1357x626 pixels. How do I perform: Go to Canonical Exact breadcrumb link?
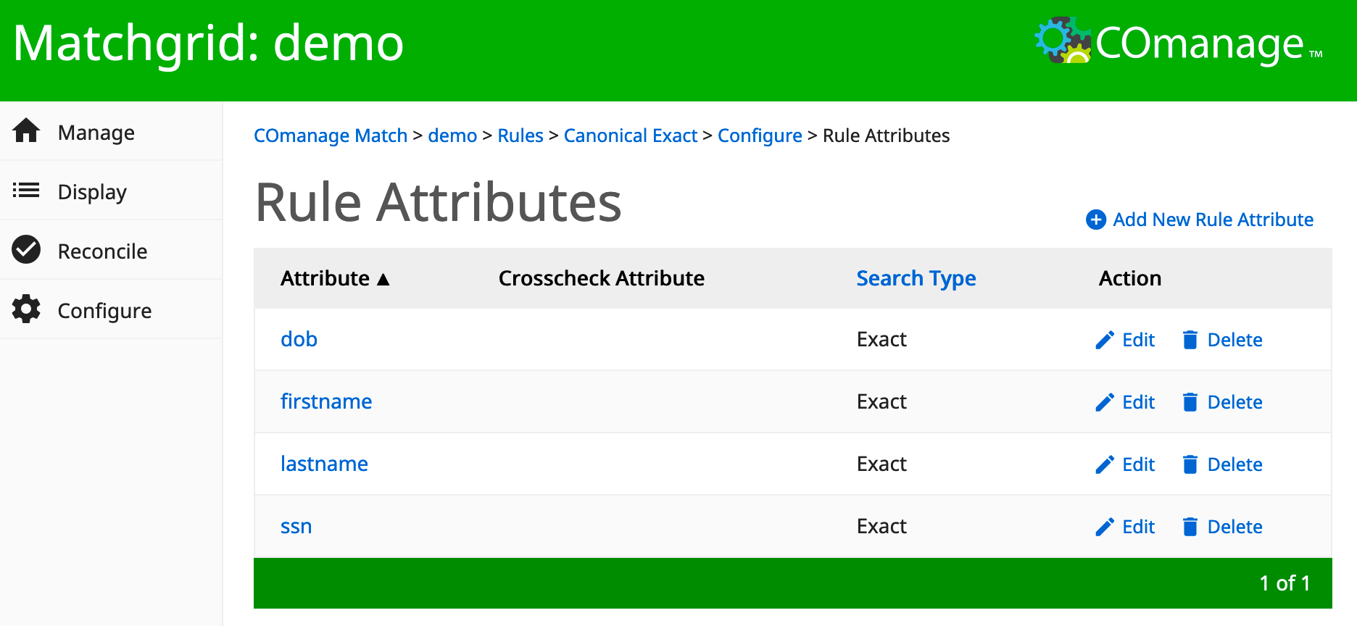[x=631, y=135]
